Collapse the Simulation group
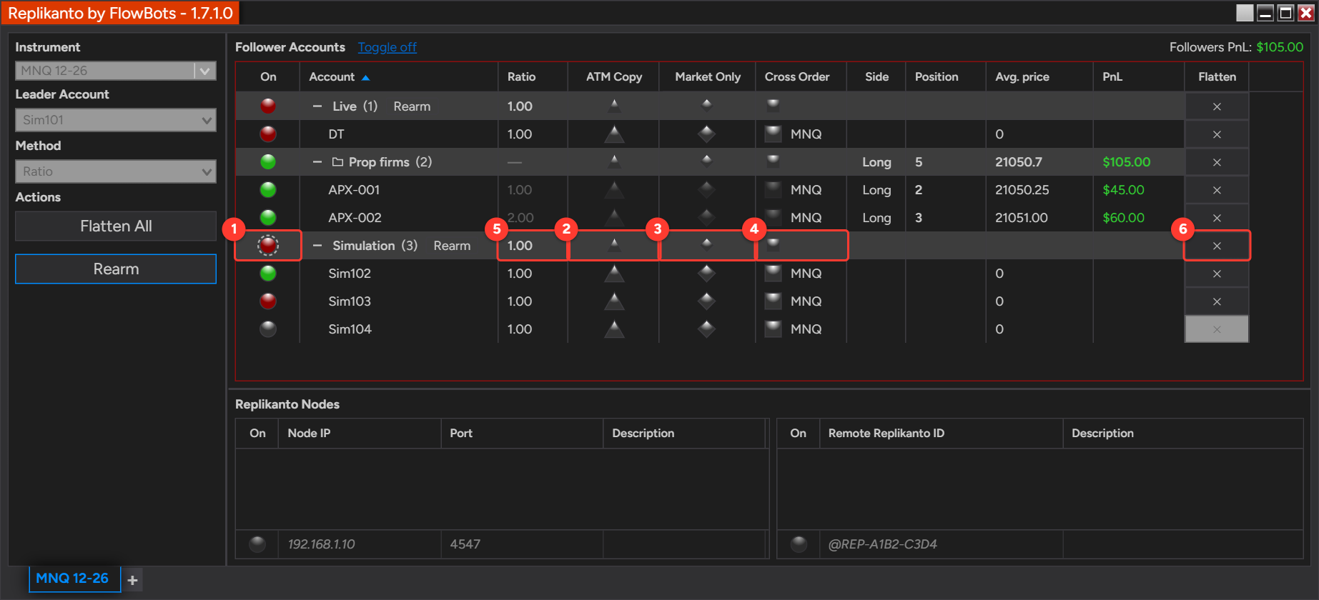The height and width of the screenshot is (600, 1319). (x=317, y=246)
